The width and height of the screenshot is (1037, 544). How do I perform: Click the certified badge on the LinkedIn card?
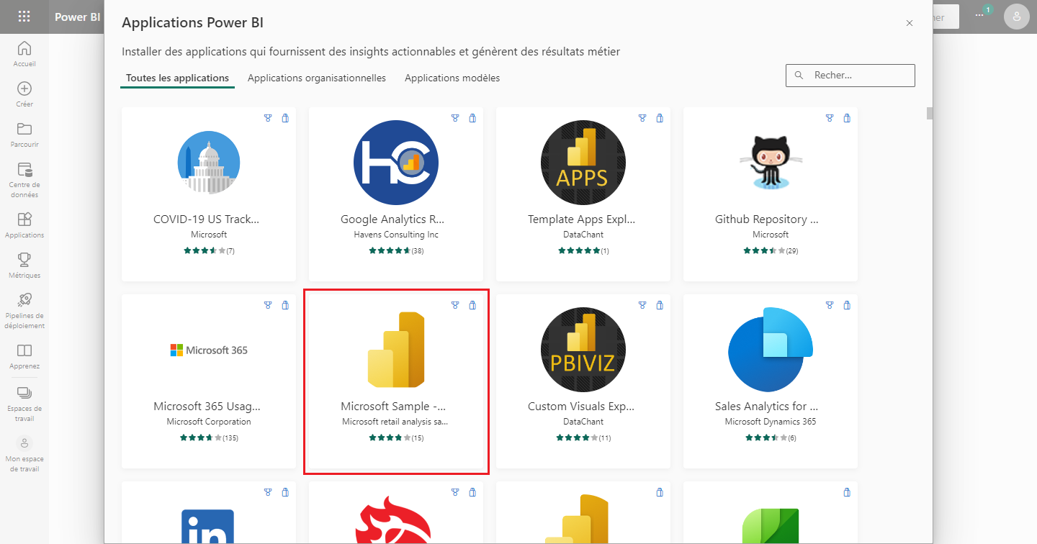point(268,492)
